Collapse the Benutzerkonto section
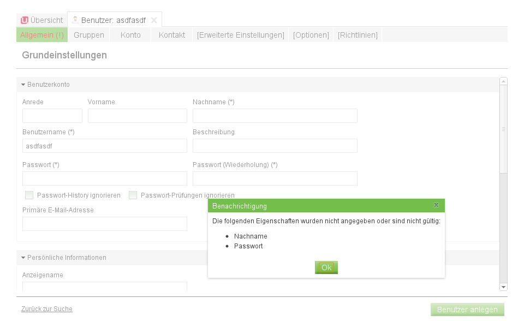This screenshot has height=321, width=524. (23, 85)
